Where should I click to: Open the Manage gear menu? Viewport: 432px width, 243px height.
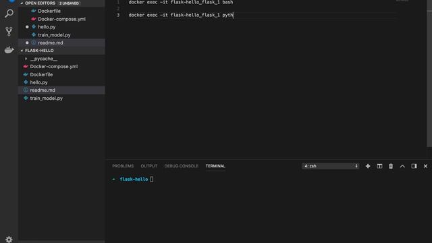9,239
